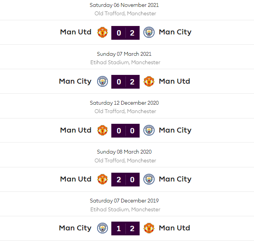Click Man Utd crest in 07 March 2021 match
The width and height of the screenshot is (254, 243).
149,81
